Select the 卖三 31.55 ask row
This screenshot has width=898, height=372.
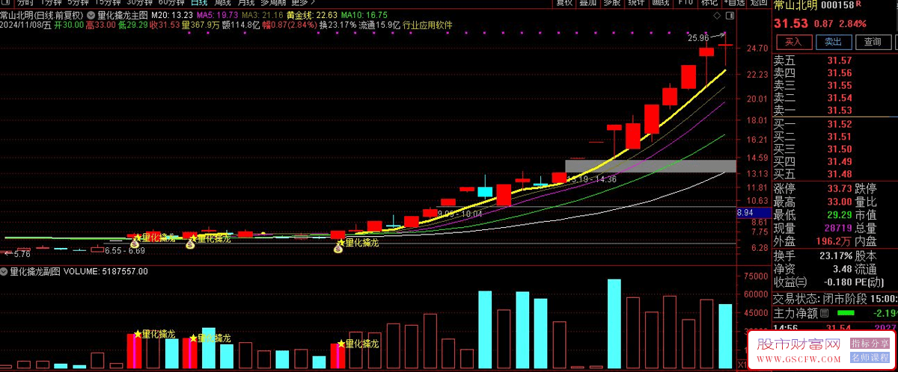point(834,85)
